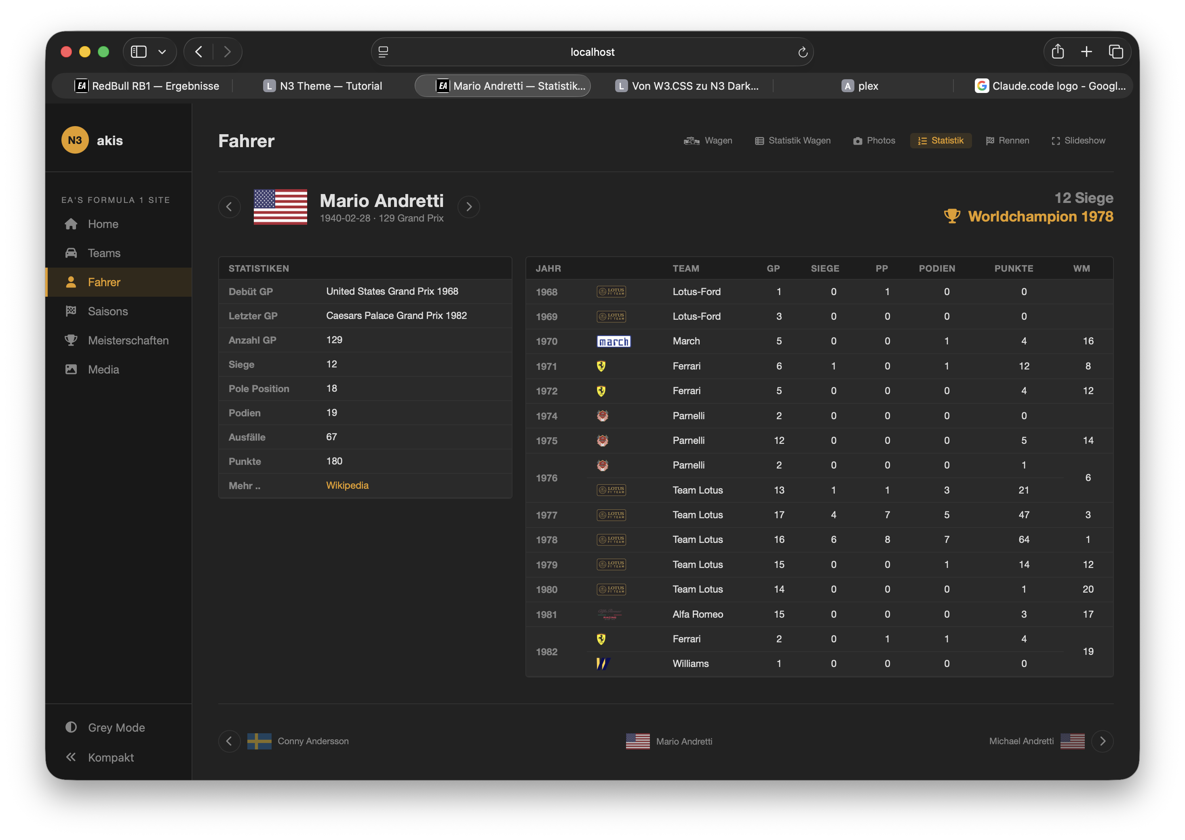
Task: Click 'Caesars Palace Grand Prix 1982' value
Action: tap(396, 316)
